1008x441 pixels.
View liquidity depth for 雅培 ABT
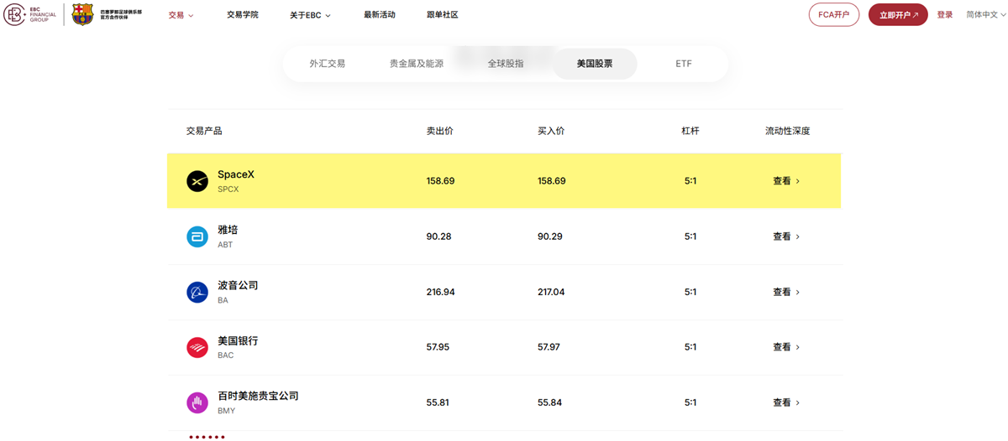pyautogui.click(x=786, y=236)
